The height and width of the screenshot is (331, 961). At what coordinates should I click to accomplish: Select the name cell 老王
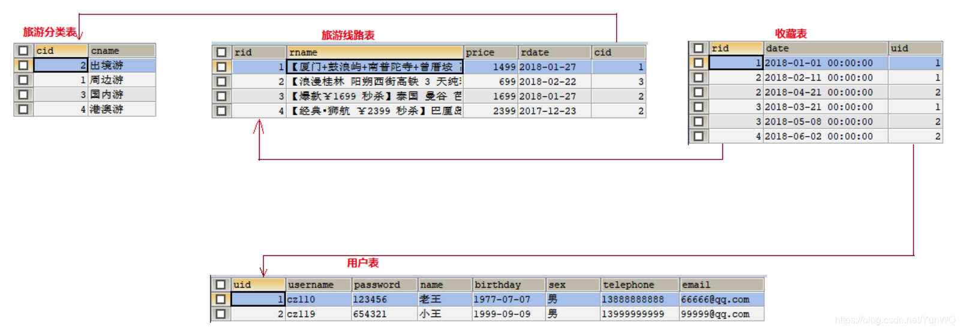pos(445,299)
